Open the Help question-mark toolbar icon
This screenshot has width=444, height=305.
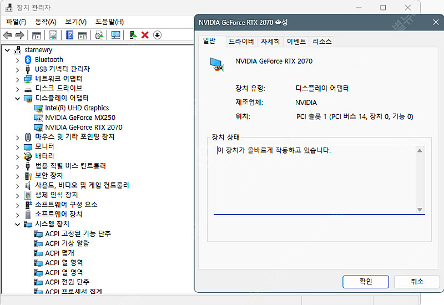point(70,35)
